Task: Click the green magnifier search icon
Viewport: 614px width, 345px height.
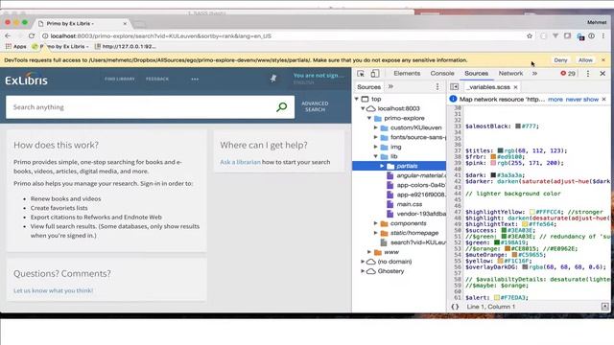Action: point(281,106)
